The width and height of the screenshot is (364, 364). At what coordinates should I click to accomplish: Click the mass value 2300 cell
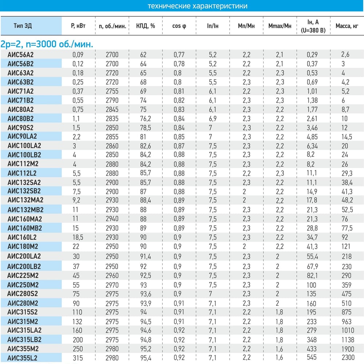[348, 357]
